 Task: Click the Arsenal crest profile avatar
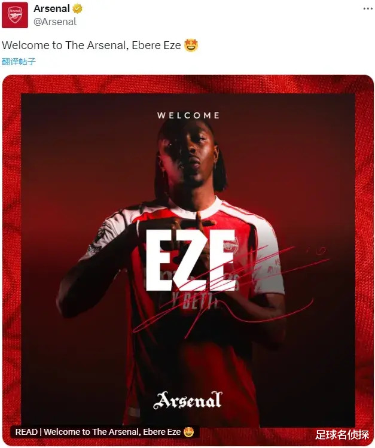pyautogui.click(x=15, y=15)
